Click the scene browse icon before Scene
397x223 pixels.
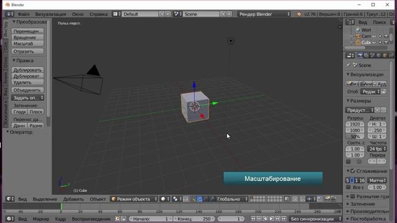coord(178,14)
